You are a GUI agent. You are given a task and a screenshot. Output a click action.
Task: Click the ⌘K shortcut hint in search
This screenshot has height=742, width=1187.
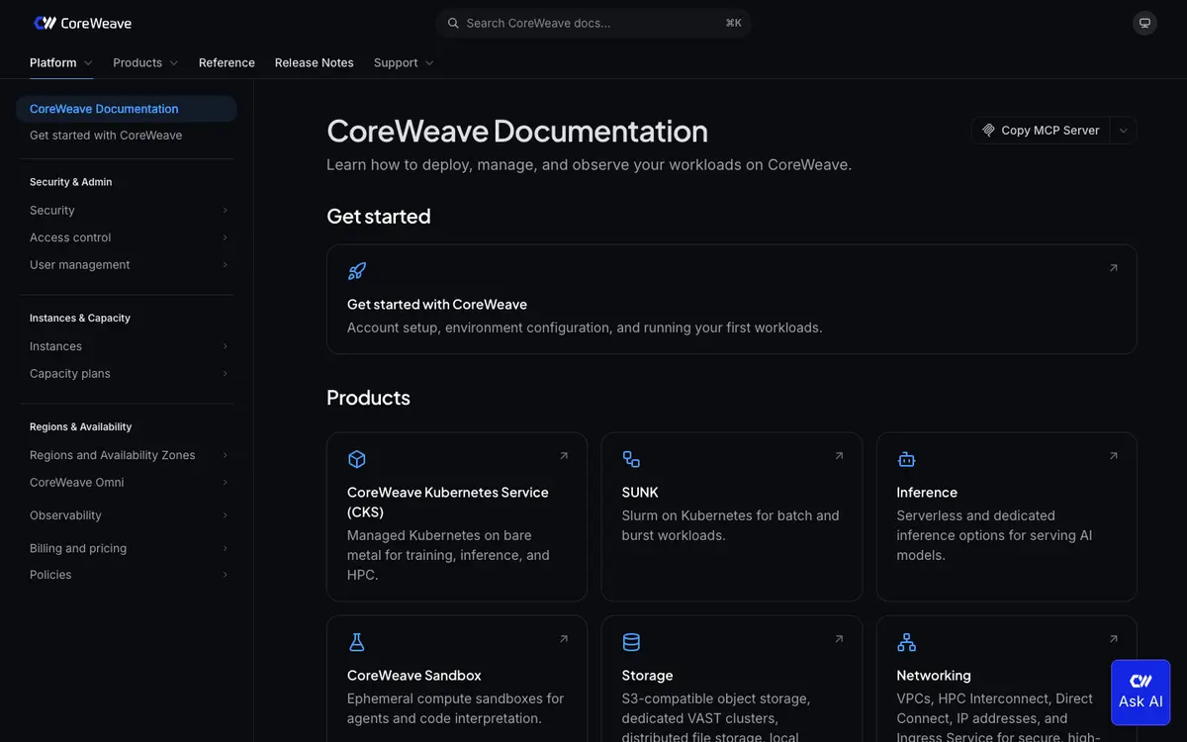[733, 23]
